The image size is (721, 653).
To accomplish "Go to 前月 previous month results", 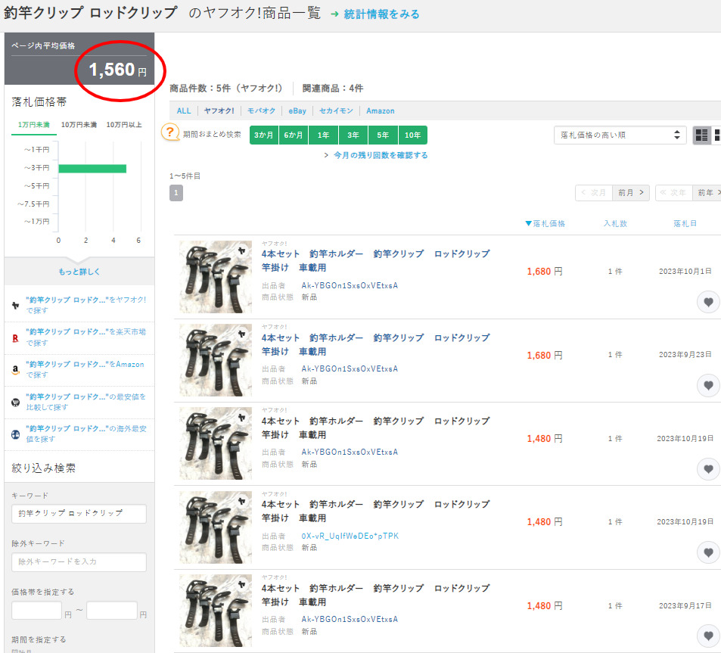I will click(631, 193).
